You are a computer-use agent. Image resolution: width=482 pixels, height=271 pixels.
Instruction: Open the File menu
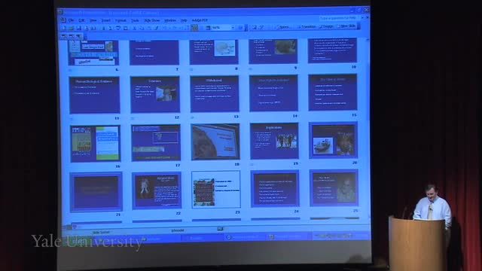coord(72,20)
